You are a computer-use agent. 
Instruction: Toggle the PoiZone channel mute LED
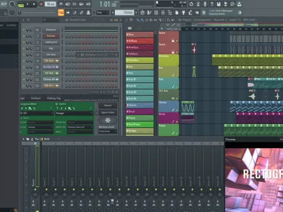coord(24,36)
